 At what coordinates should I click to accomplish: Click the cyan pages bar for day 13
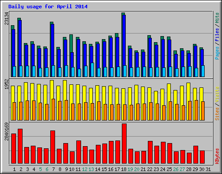[x=92, y=70]
